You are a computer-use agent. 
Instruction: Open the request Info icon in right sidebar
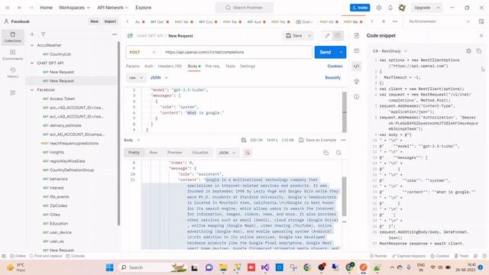[357, 97]
